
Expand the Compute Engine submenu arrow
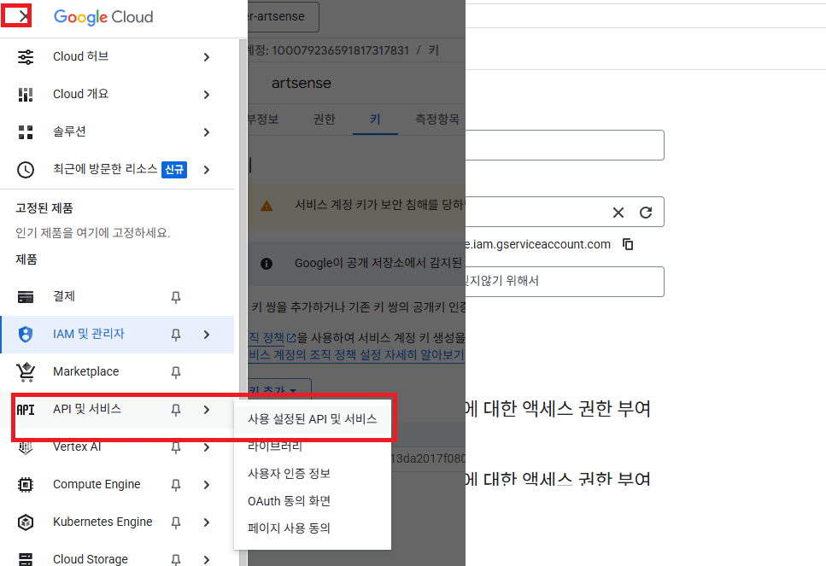[x=207, y=485]
